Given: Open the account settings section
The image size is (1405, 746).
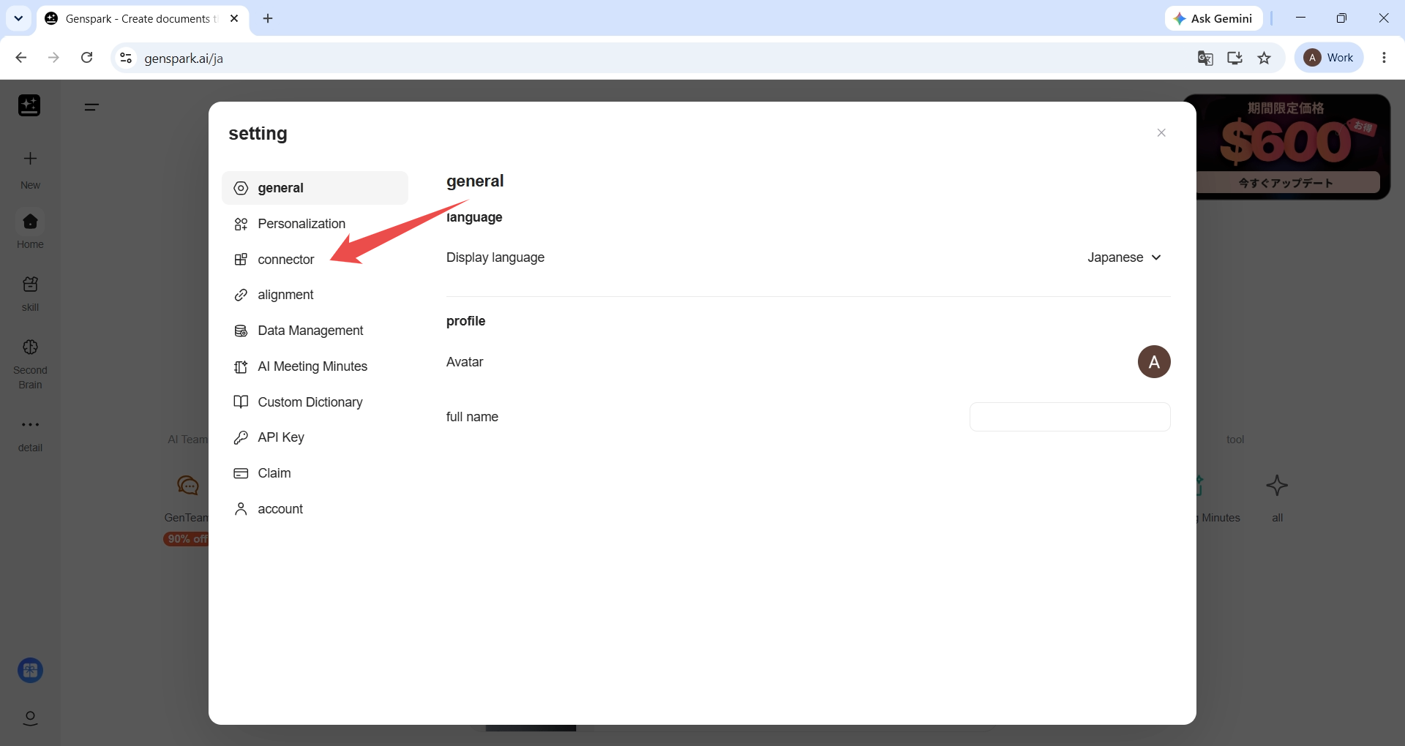Looking at the screenshot, I should tap(315, 509).
